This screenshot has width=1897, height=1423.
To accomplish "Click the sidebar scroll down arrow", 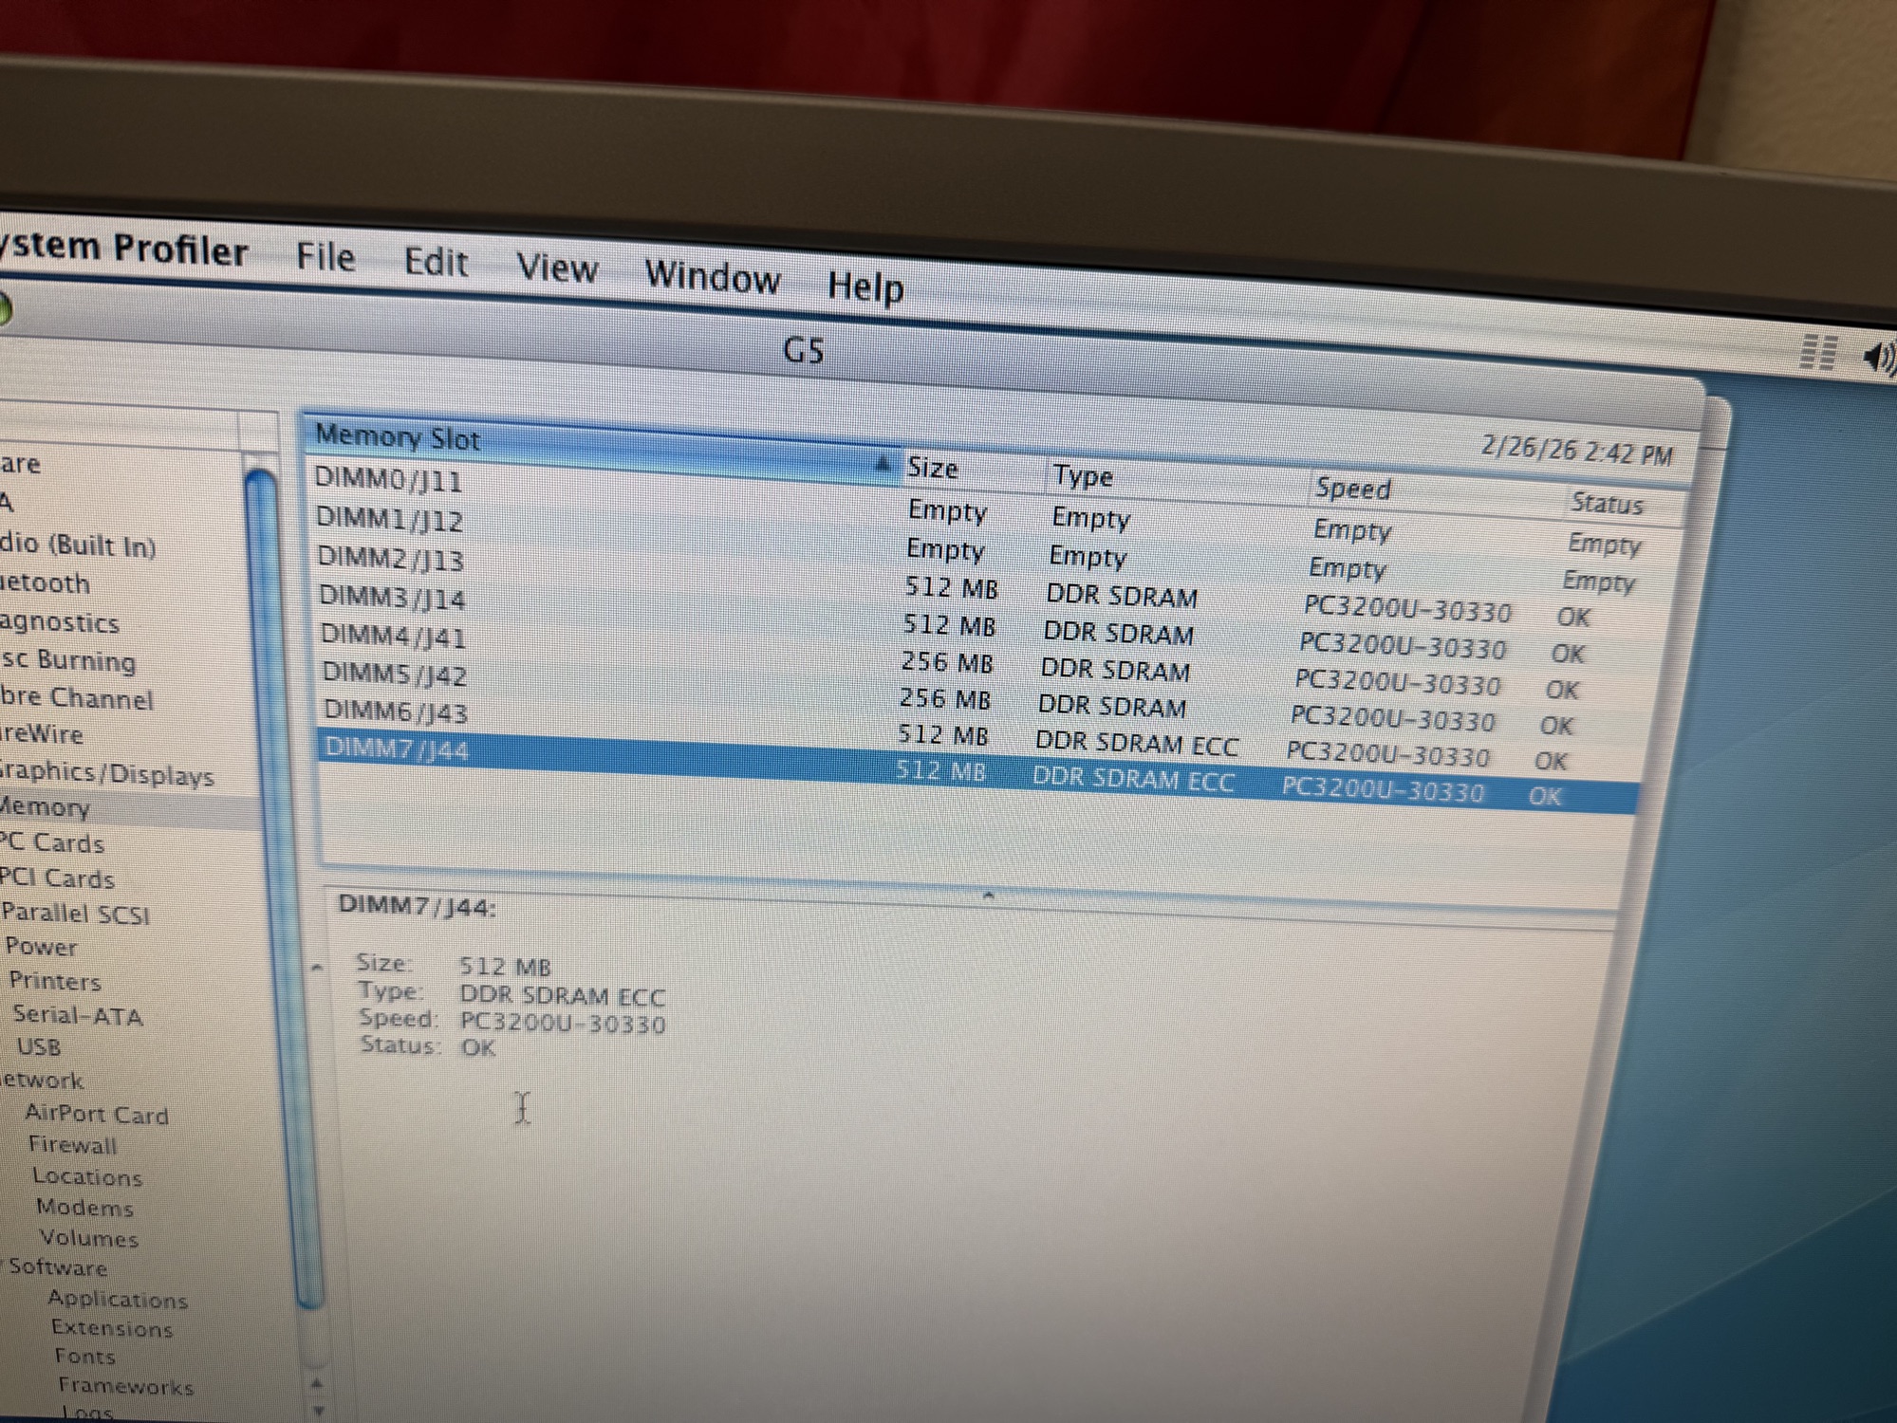I will (319, 1411).
